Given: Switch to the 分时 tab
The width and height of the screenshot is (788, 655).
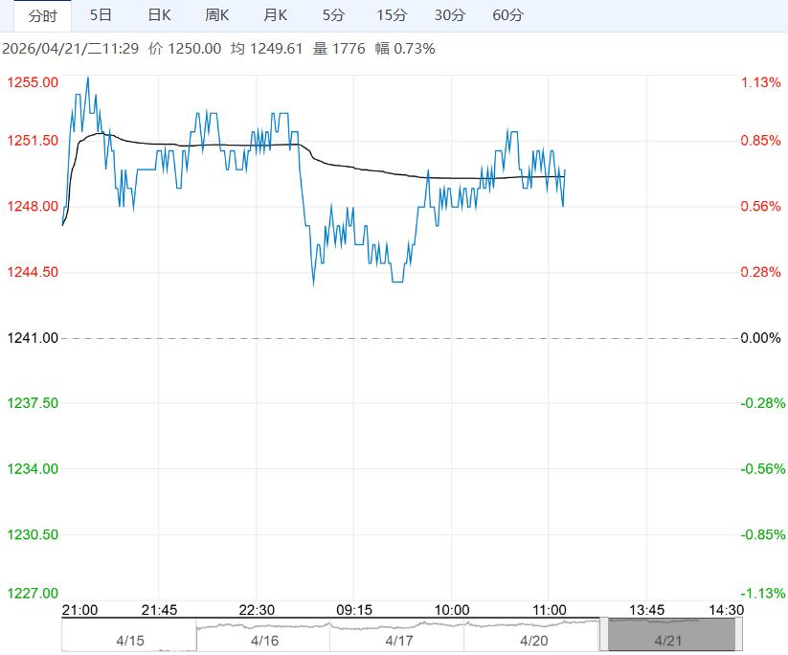Looking at the screenshot, I should click(x=43, y=15).
